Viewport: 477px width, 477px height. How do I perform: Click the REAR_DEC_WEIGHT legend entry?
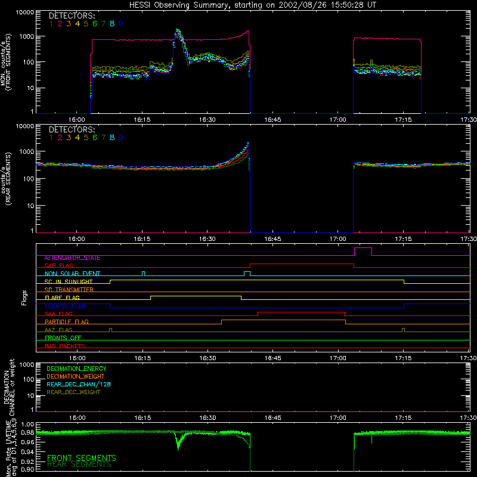click(73, 392)
